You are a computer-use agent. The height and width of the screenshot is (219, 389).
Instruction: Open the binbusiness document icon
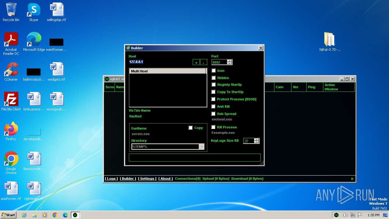point(34,102)
